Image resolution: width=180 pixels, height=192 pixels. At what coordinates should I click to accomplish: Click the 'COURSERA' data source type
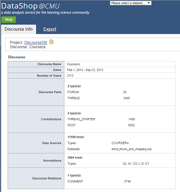(x=120, y=143)
